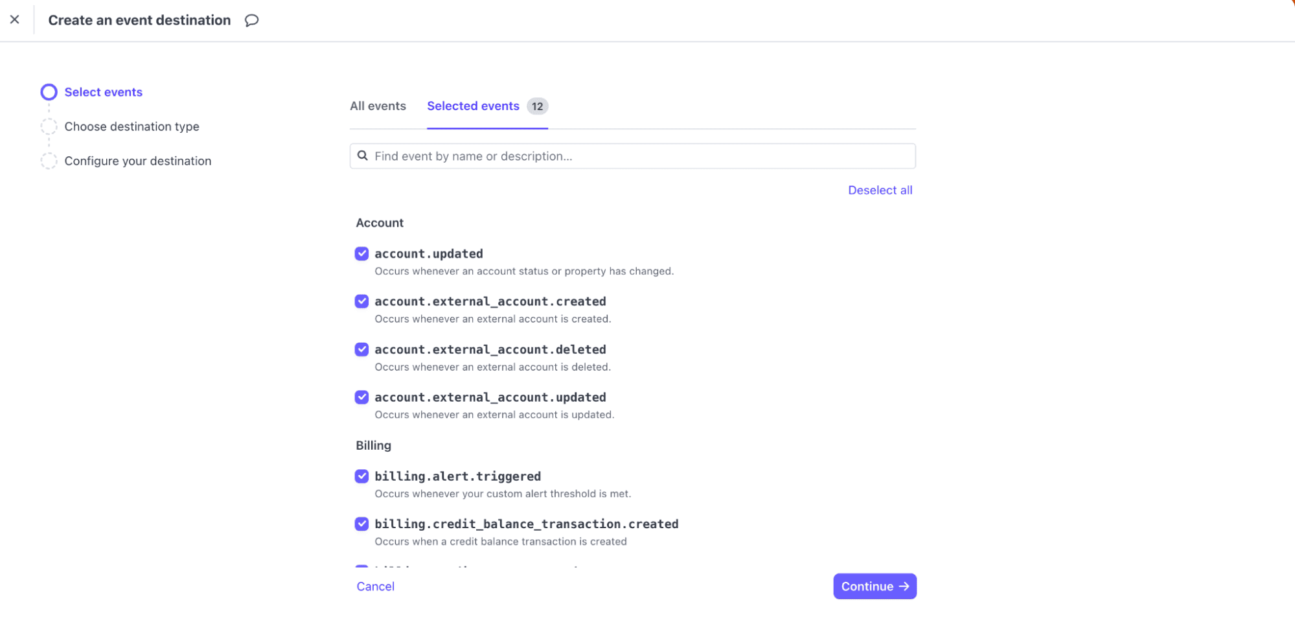Uncheck account.external_account.updated event
The width and height of the screenshot is (1295, 626).
coord(361,397)
